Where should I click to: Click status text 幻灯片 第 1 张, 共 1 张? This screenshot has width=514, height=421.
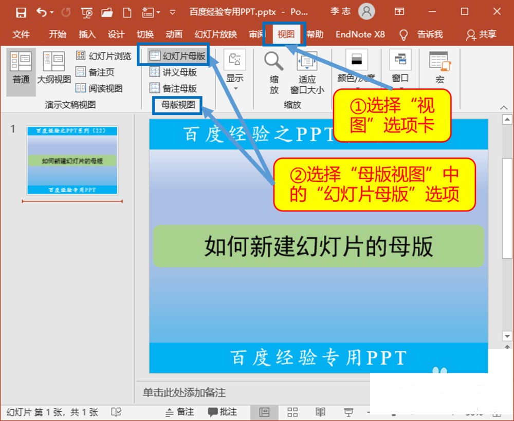[x=52, y=412]
